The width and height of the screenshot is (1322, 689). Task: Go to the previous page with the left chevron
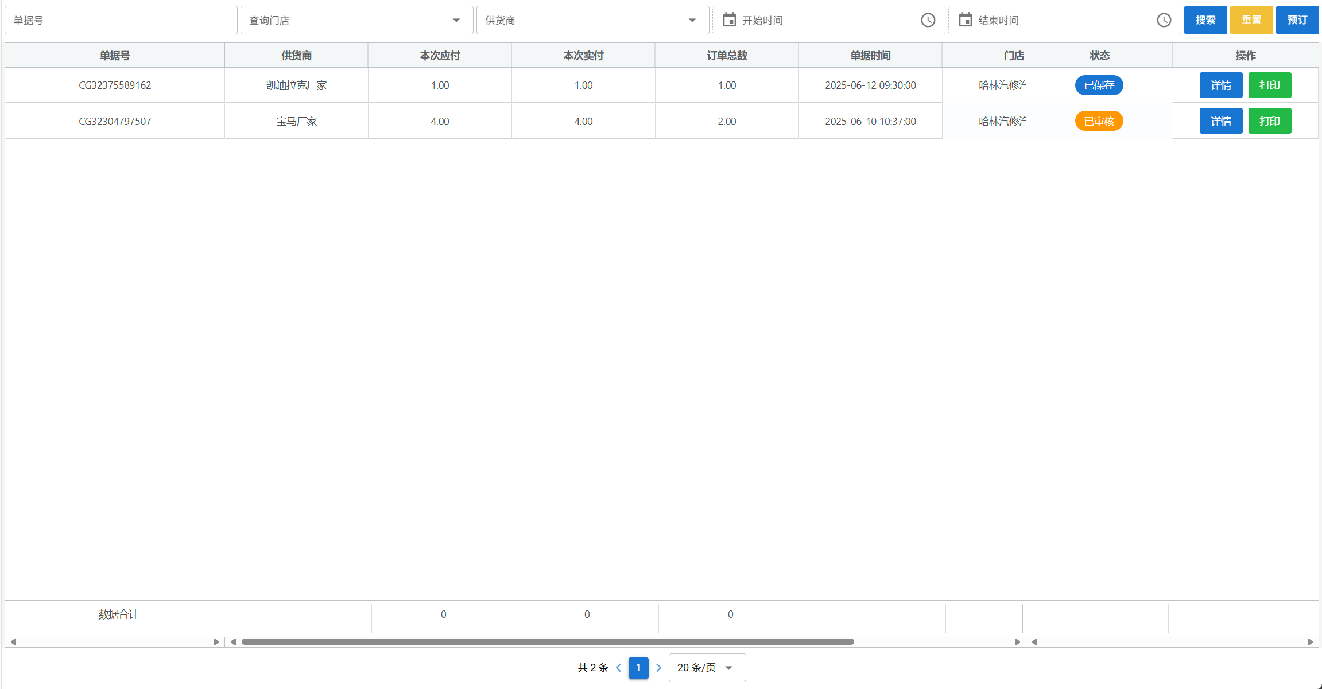pos(618,668)
